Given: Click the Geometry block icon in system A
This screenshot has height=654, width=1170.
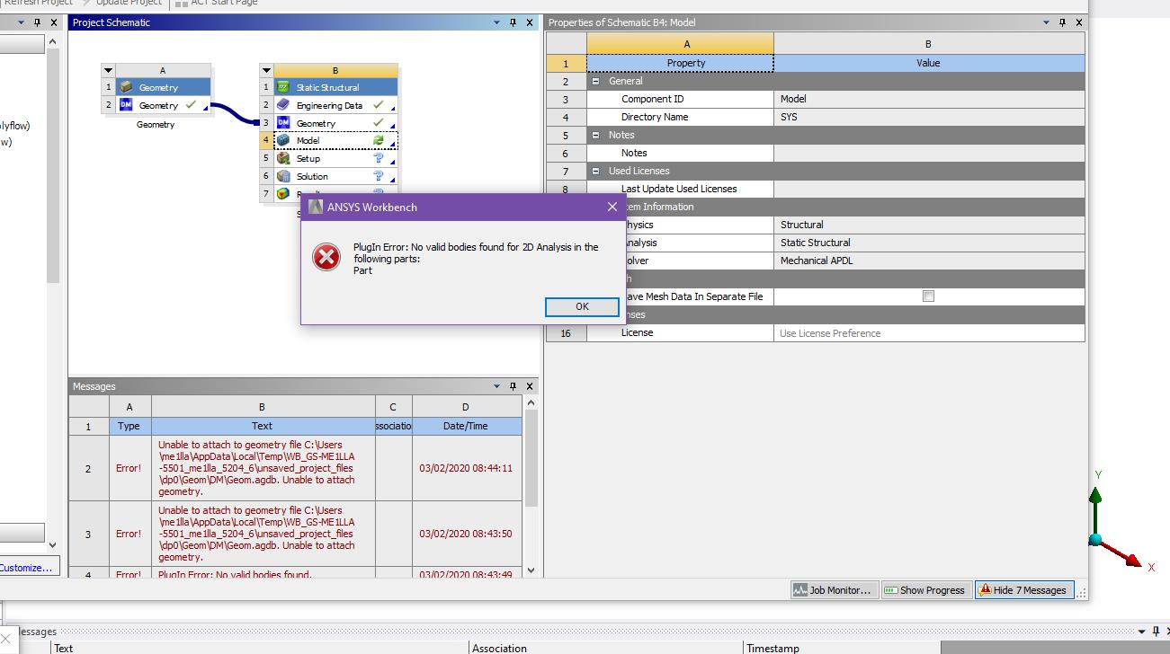Looking at the screenshot, I should [126, 87].
